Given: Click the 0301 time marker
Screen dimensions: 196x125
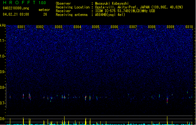Looking at the screenshot, I should [x=21, y=27].
